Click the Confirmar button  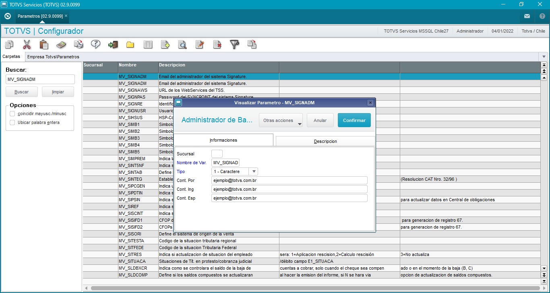tap(354, 120)
